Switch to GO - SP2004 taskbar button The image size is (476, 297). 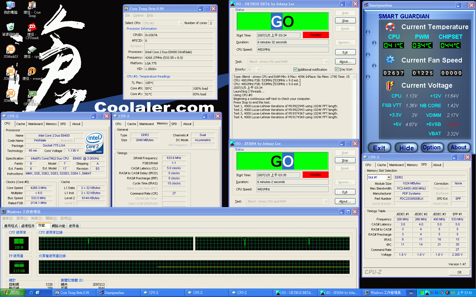pyautogui.click(x=339, y=293)
